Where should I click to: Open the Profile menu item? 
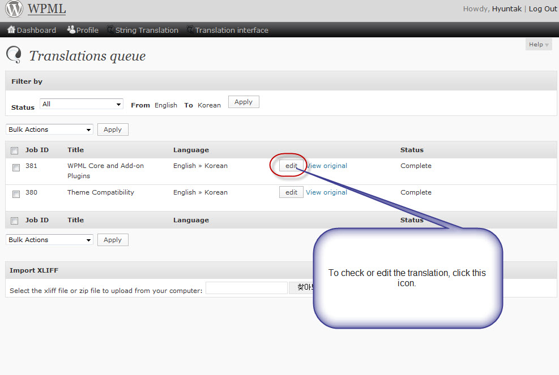pyautogui.click(x=87, y=31)
